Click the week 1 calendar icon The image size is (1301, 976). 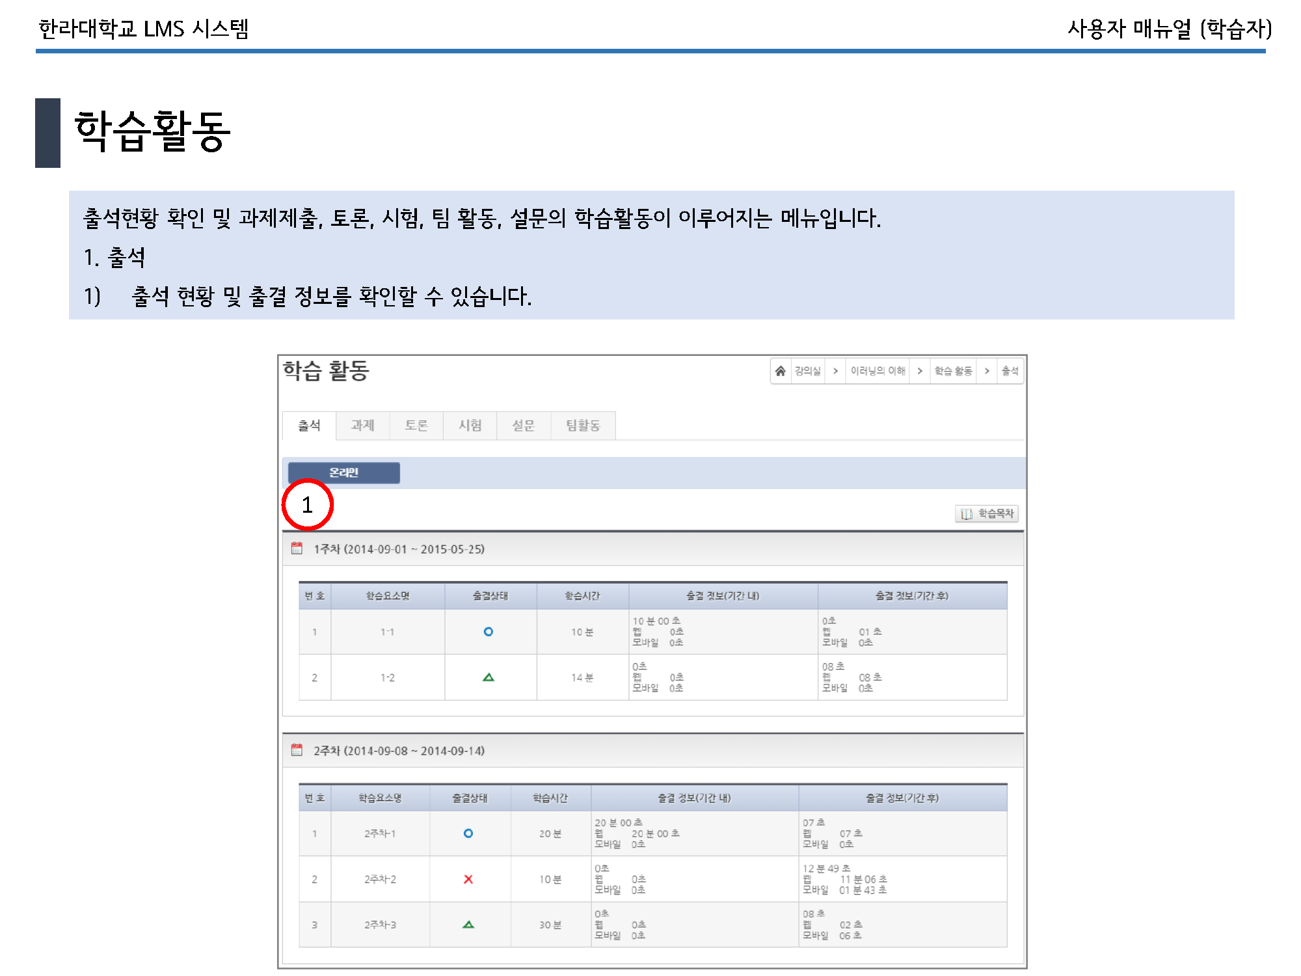(297, 549)
